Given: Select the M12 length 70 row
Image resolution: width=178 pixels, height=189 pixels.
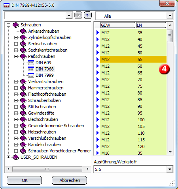Looking at the screenshot, I should [x=133, y=80].
